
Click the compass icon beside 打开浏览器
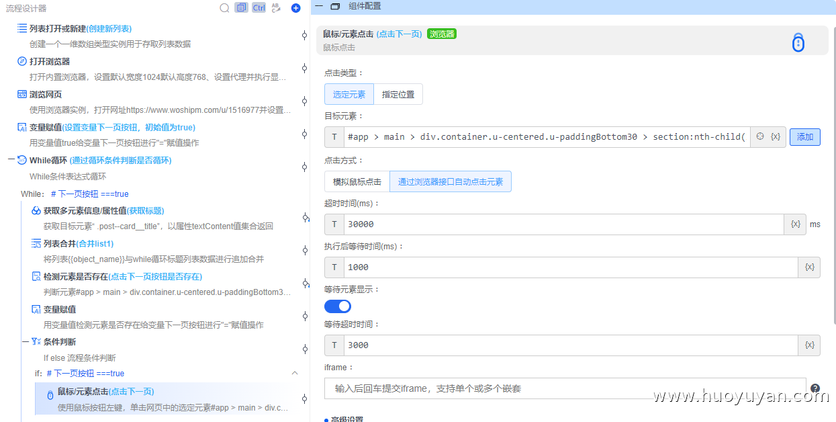22,61
